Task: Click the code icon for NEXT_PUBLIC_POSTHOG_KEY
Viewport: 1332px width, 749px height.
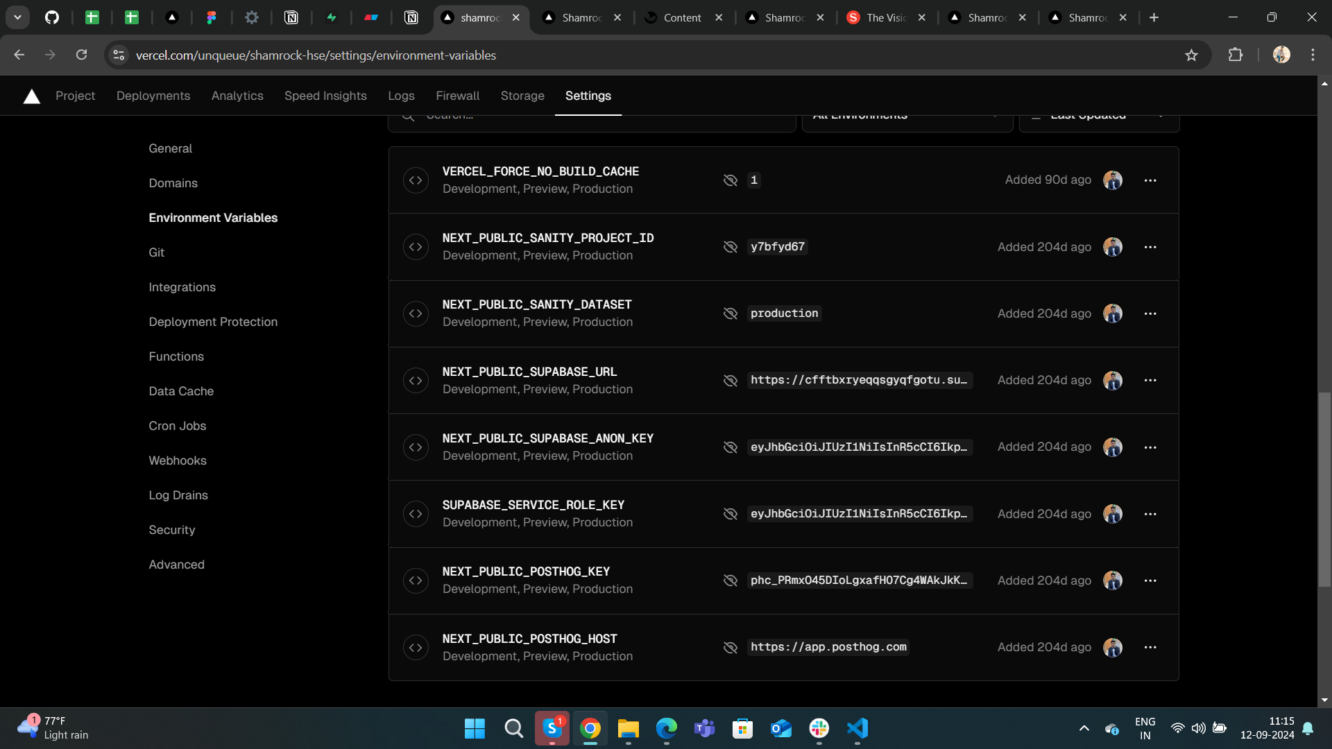Action: click(416, 580)
